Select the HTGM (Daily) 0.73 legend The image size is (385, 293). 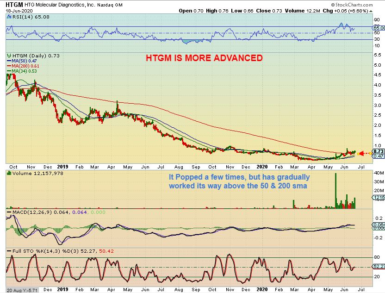pos(36,56)
